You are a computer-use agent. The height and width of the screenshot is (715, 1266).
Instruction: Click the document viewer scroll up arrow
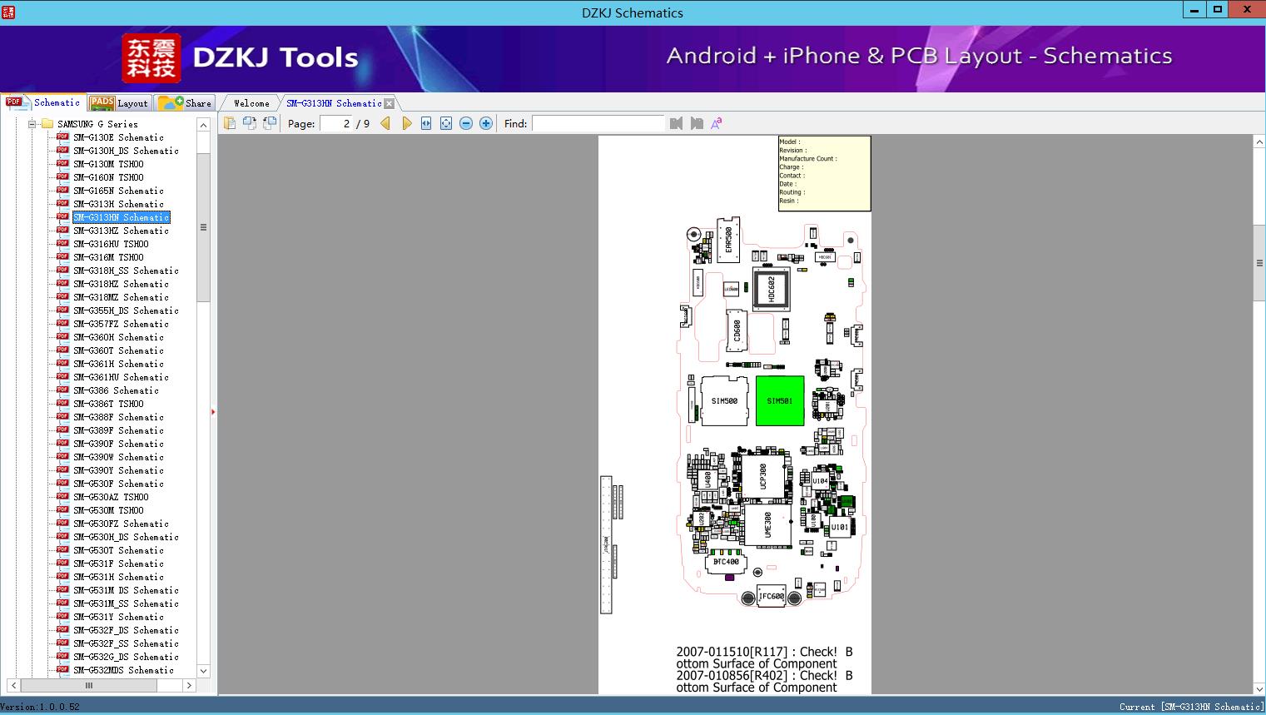tap(1259, 142)
